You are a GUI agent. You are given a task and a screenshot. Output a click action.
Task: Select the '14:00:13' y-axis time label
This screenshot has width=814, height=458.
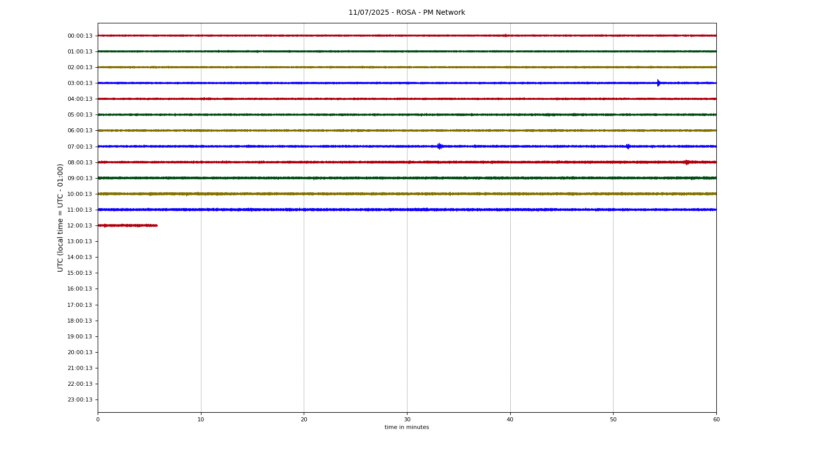(80, 257)
